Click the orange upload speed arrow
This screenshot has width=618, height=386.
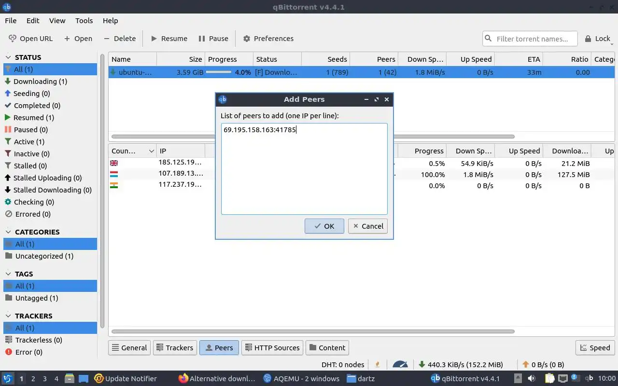click(526, 365)
